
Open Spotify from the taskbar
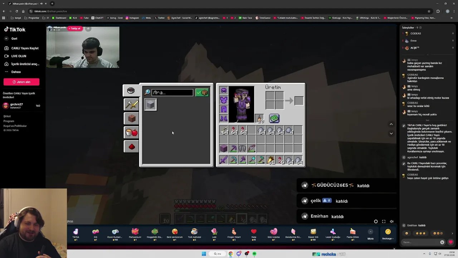[254, 254]
